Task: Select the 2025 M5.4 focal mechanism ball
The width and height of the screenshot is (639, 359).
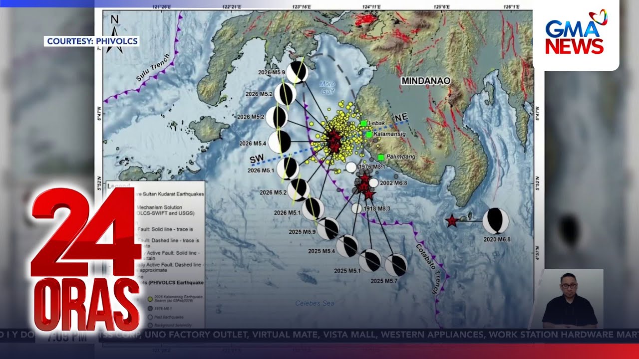Action: (347, 246)
